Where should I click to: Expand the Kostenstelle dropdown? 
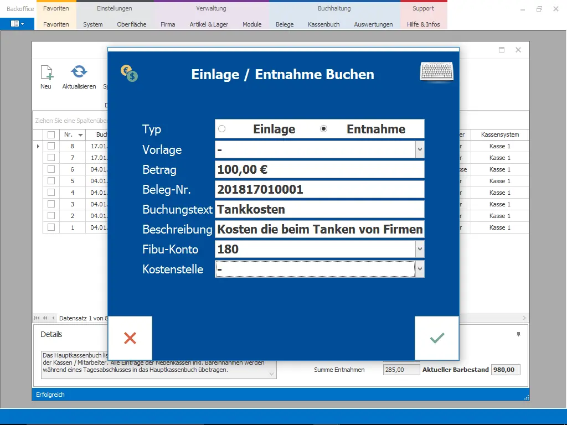tap(419, 269)
